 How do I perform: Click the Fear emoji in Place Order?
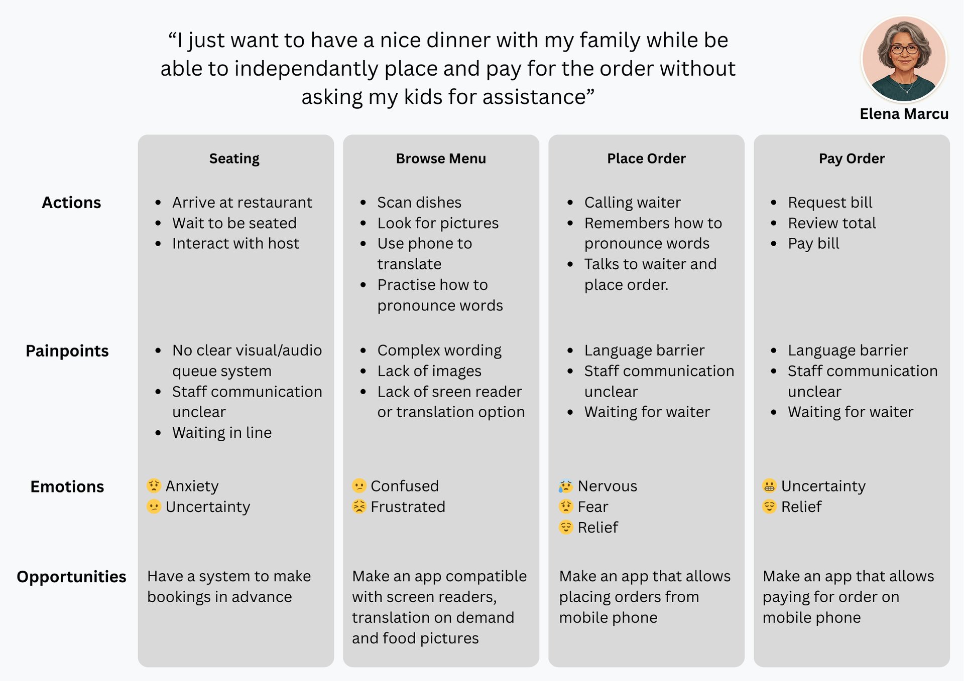point(566,506)
